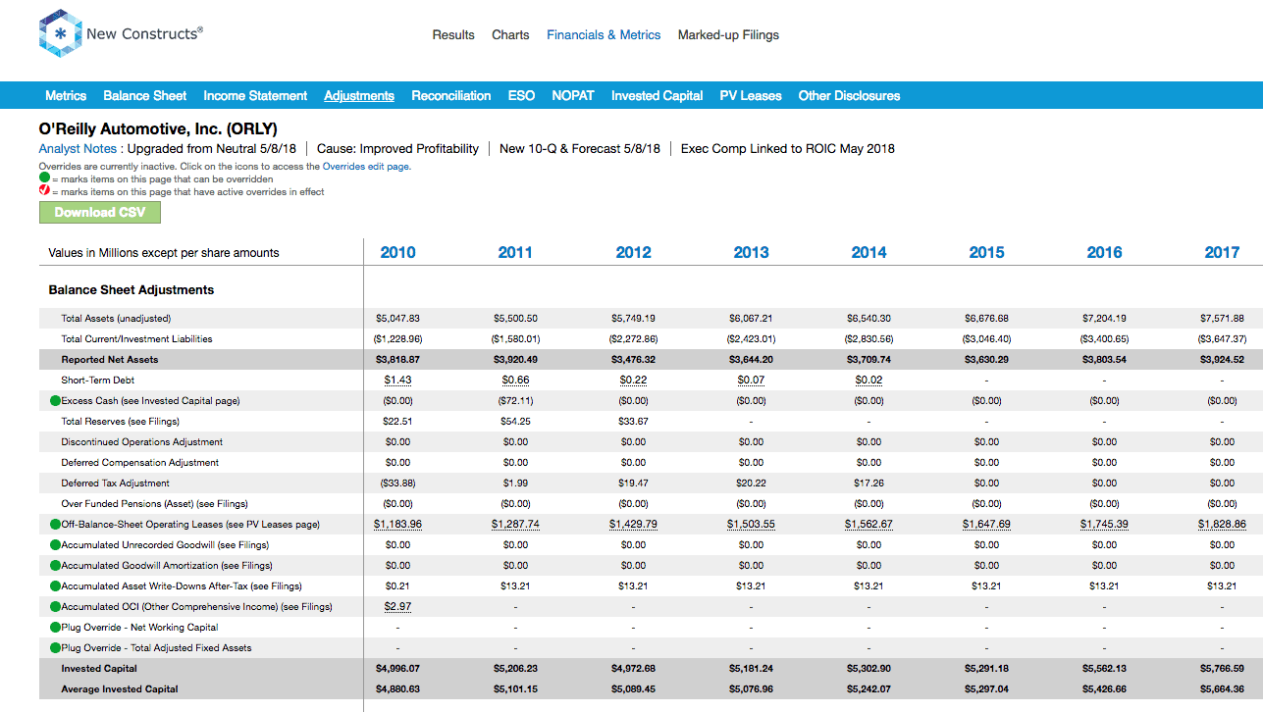1263x712 pixels.
Task: Click green override dot beside Accumulated Unrecorded Goodwill
Action: pyautogui.click(x=55, y=544)
